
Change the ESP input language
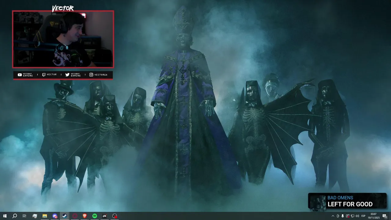point(364,216)
